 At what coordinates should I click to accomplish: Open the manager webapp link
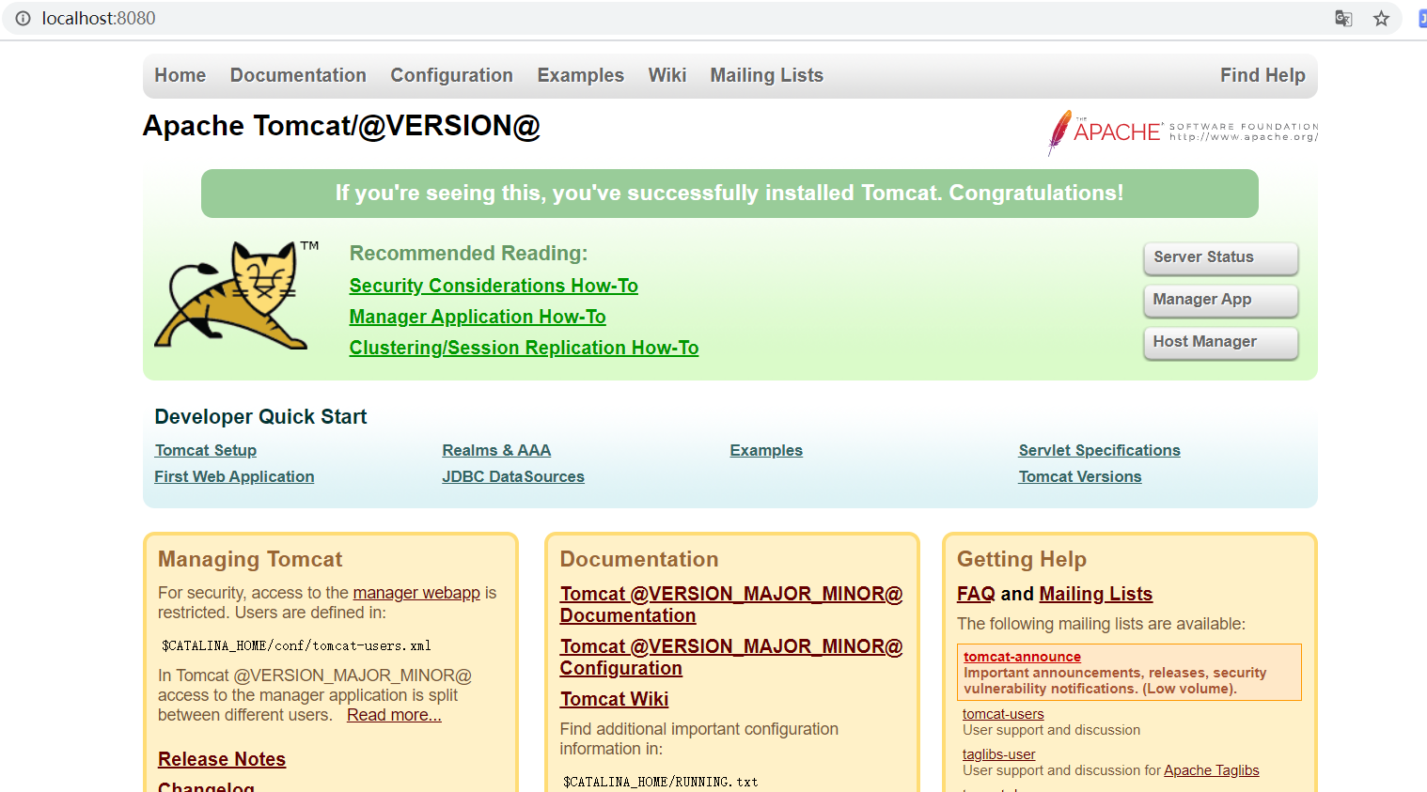click(x=416, y=593)
